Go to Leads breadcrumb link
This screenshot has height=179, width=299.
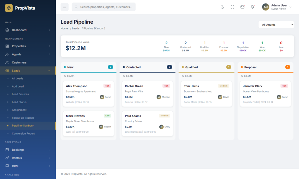pos(76,28)
